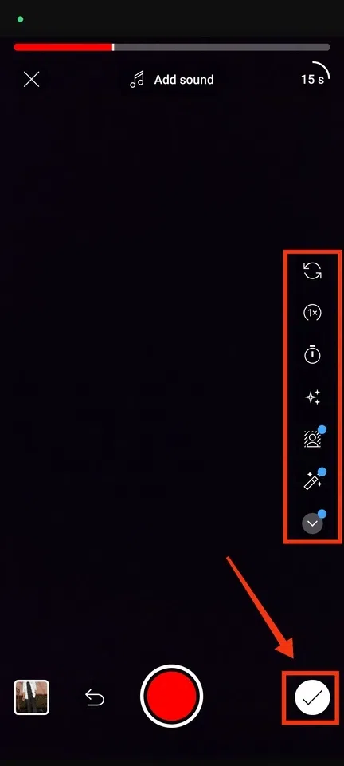Expand more tools with the down chevron
Viewport: 344px width, 766px height.
pyautogui.click(x=312, y=523)
